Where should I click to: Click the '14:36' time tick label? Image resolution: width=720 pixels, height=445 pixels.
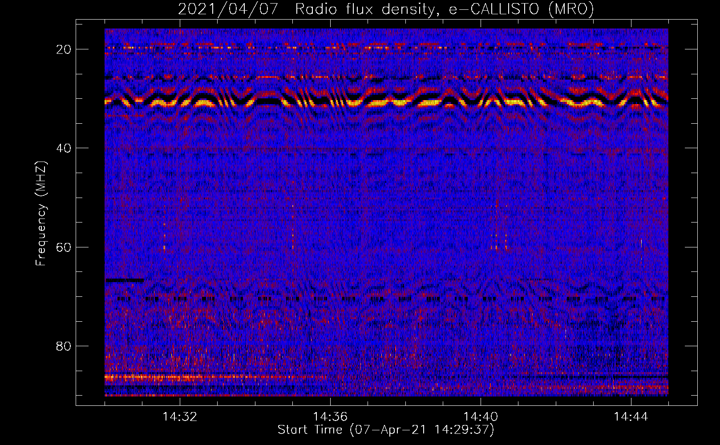click(330, 417)
